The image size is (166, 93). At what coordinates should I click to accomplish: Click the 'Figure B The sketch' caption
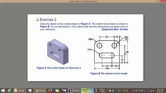click(x=109, y=73)
